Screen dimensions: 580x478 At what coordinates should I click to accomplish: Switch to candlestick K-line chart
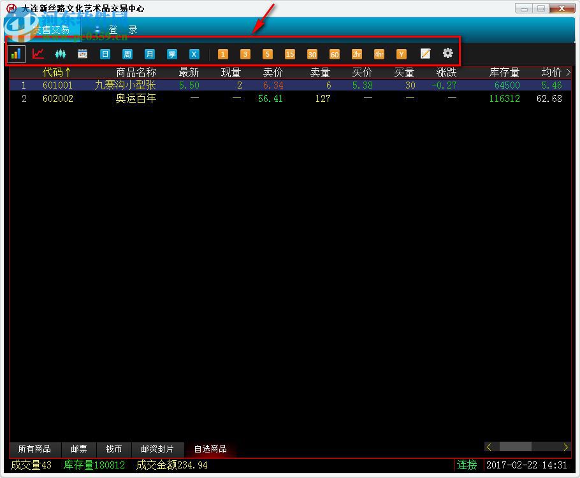[x=61, y=54]
